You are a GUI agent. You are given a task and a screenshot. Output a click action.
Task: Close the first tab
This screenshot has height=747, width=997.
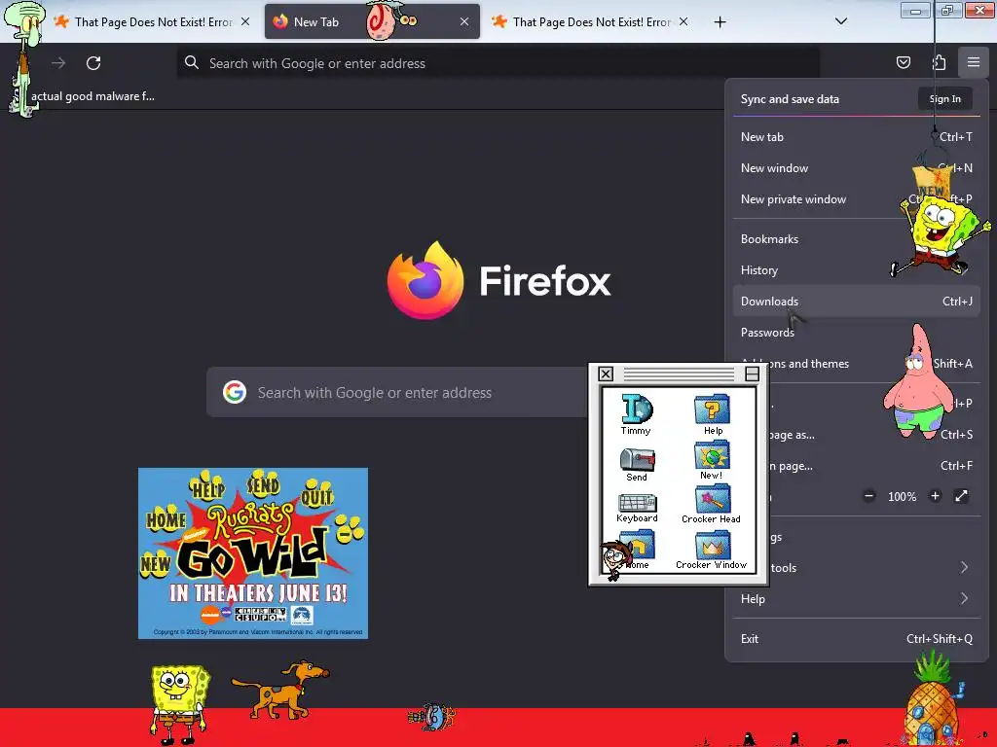tap(245, 21)
